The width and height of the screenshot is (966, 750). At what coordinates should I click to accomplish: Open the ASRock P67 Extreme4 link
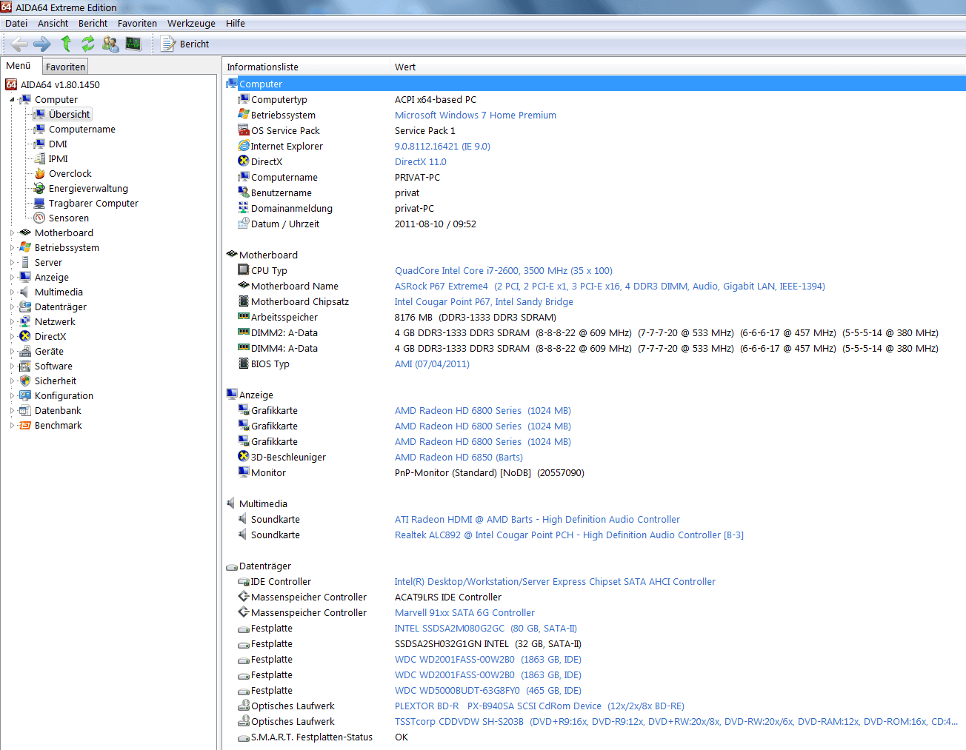tap(610, 287)
